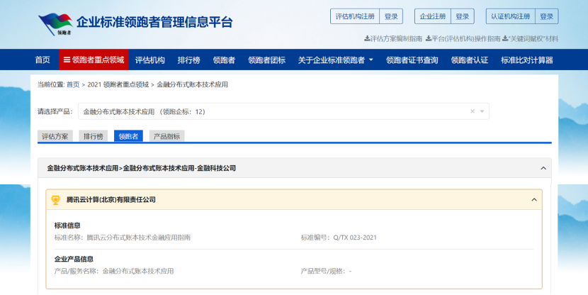Open 排行榜 in the main navigation bar
This screenshot has width=588, height=295.
(189, 60)
